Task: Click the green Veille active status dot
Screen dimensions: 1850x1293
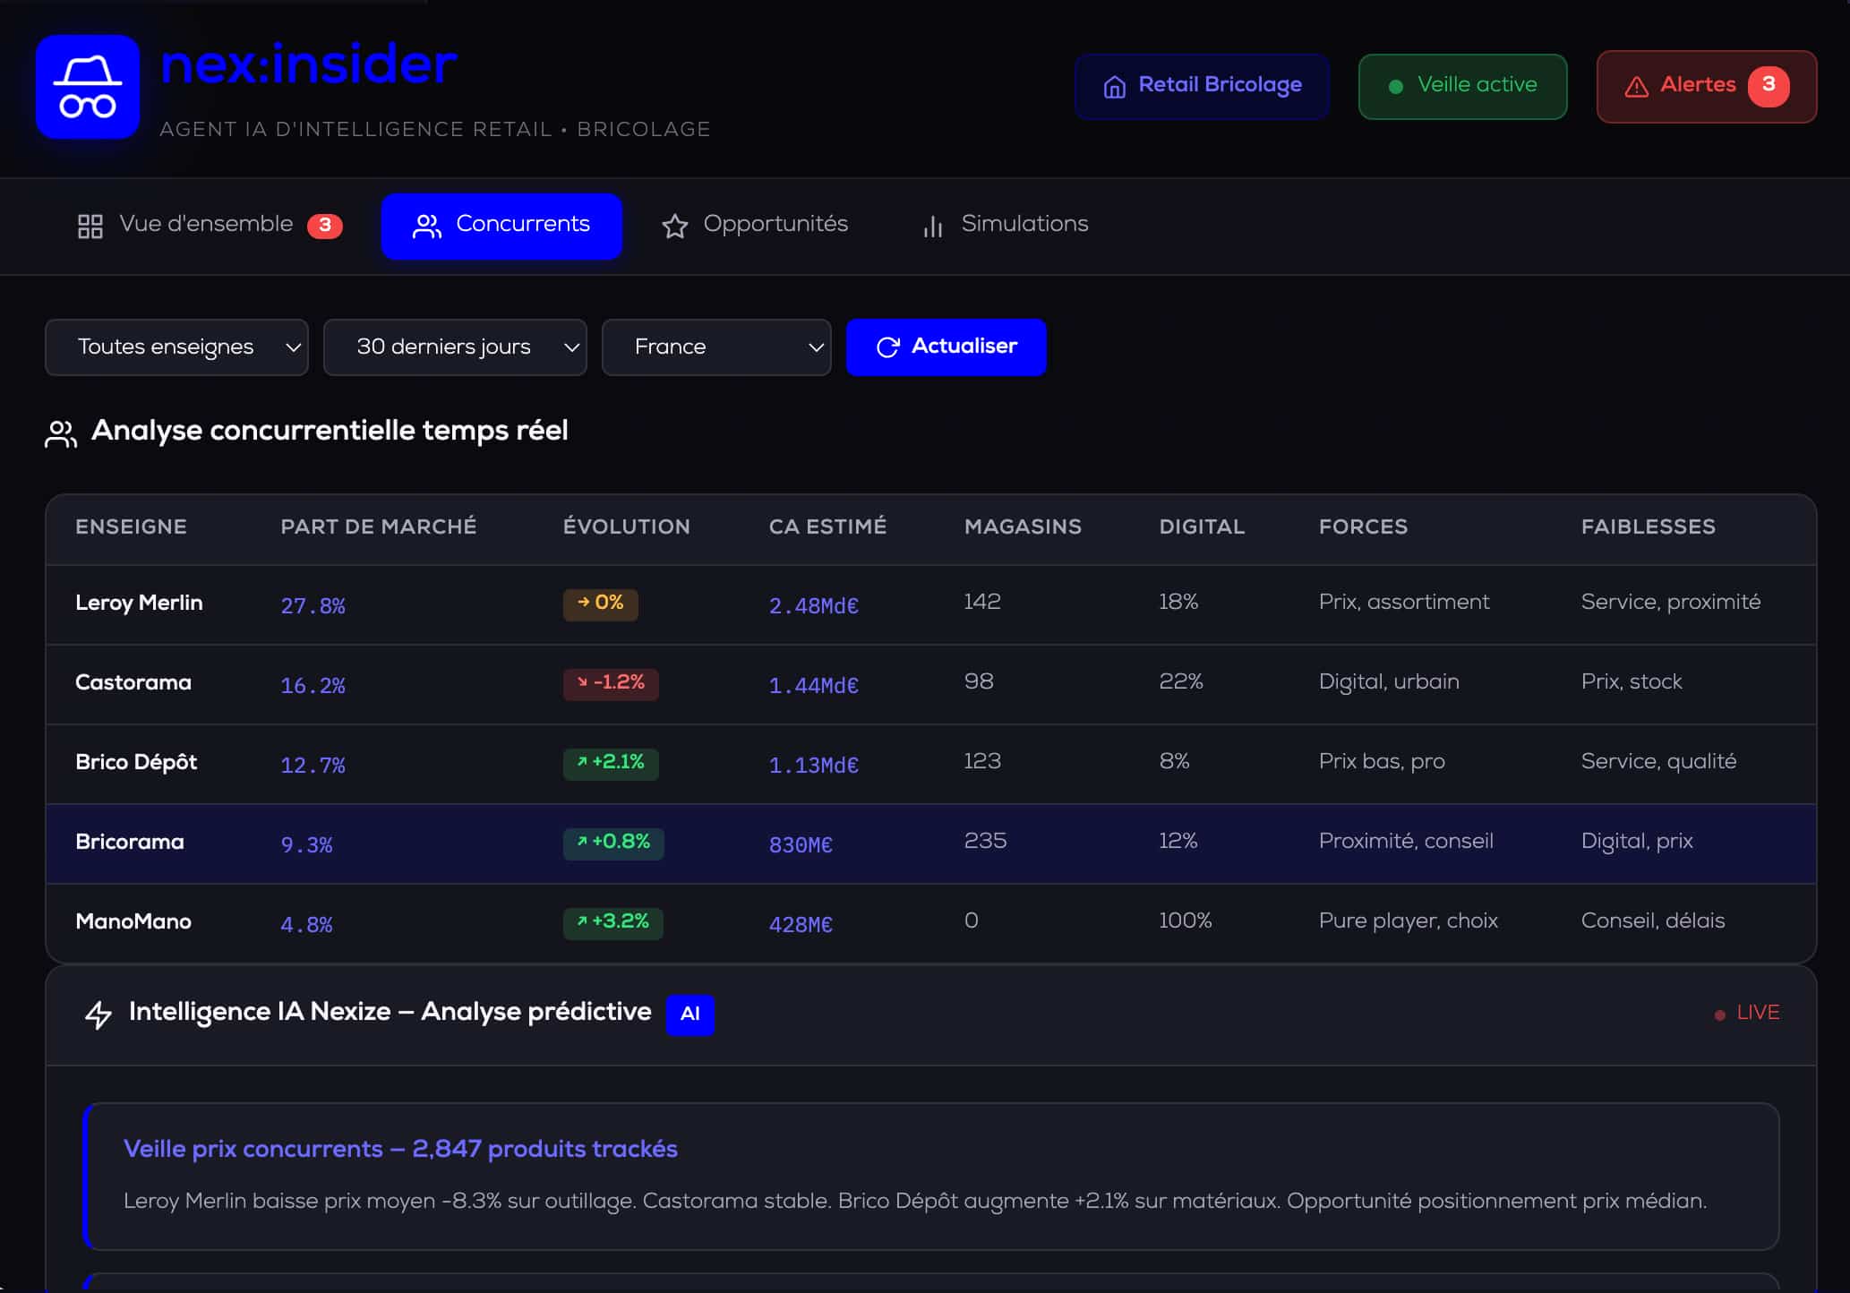Action: 1395,87
